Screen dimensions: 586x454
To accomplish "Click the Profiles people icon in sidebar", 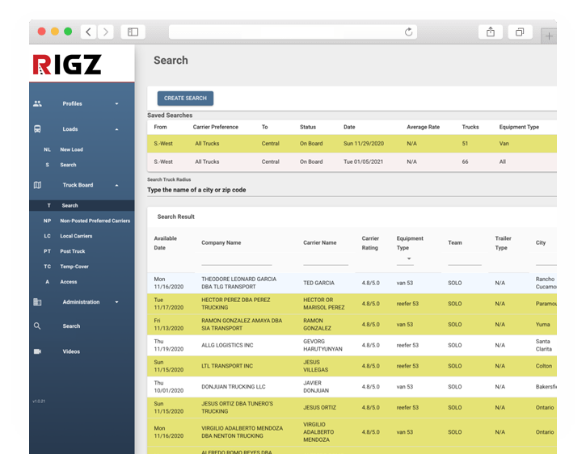I will coord(37,104).
